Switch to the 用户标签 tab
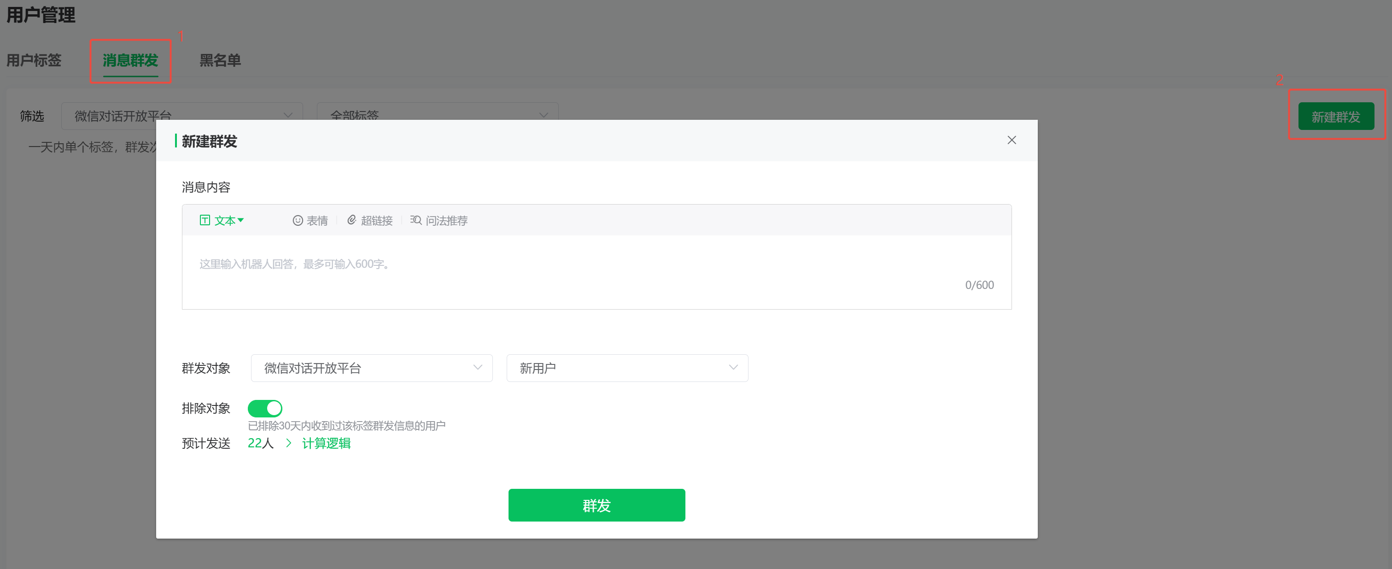The width and height of the screenshot is (1392, 569). pos(34,60)
